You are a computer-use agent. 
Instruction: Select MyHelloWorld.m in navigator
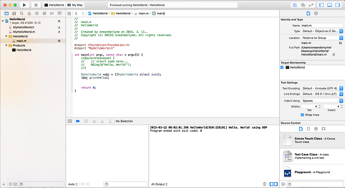tap(24, 32)
